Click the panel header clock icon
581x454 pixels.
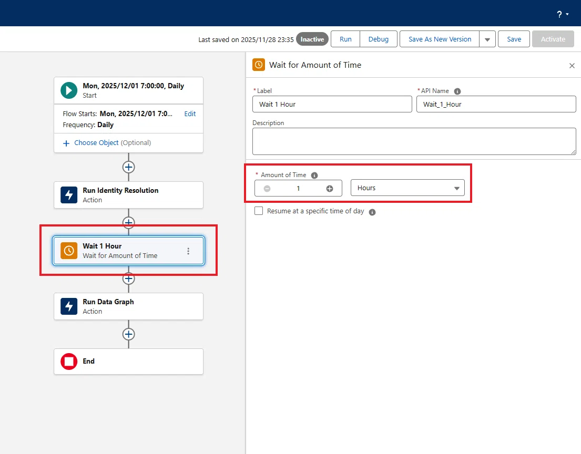point(259,65)
